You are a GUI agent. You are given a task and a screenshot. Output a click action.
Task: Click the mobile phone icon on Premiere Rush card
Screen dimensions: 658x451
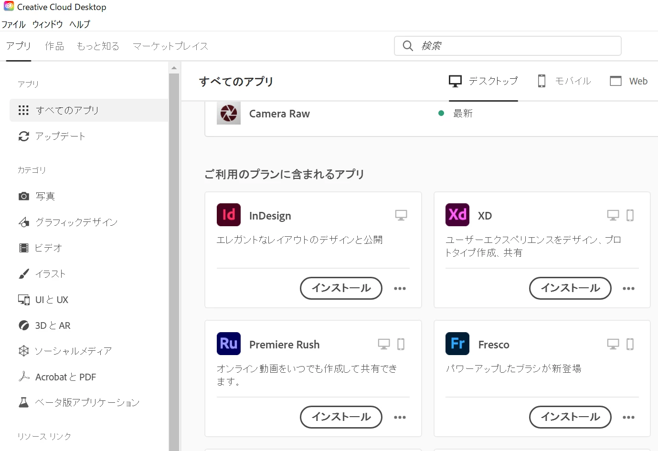[401, 344]
